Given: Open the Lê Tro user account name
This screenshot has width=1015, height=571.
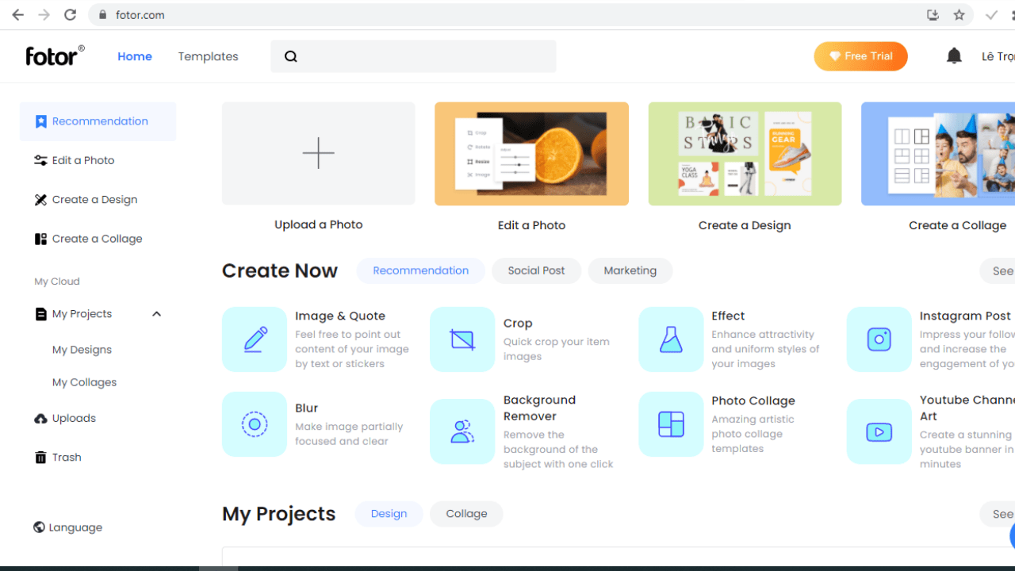Looking at the screenshot, I should tap(998, 56).
